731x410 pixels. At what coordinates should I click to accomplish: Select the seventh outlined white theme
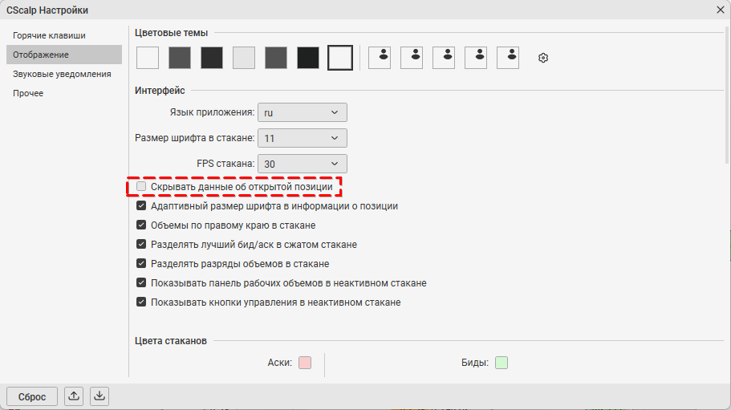click(340, 58)
